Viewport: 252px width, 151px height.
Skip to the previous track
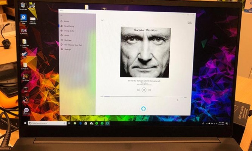point(139,90)
